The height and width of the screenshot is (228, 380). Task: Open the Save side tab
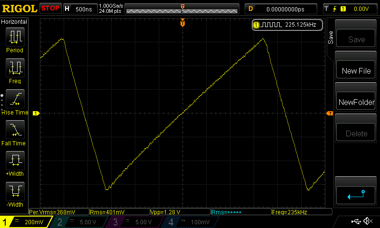click(x=331, y=38)
